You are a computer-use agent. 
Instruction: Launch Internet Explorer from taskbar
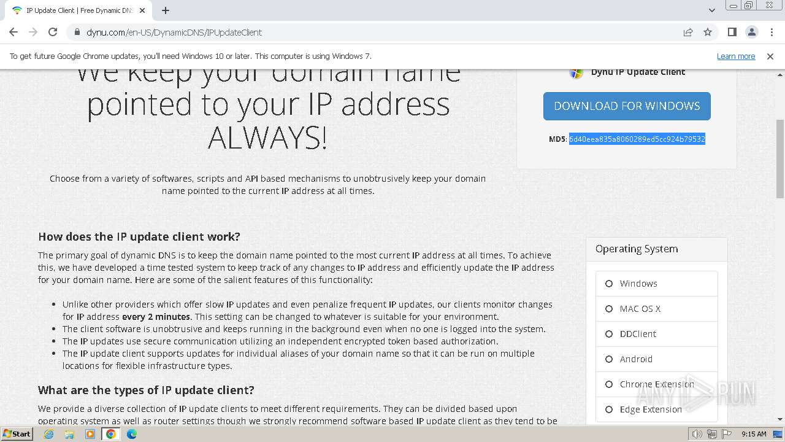[48, 434]
